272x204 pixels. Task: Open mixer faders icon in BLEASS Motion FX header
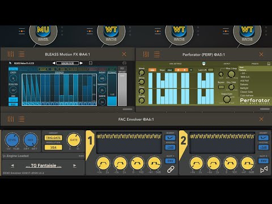coord(11,54)
